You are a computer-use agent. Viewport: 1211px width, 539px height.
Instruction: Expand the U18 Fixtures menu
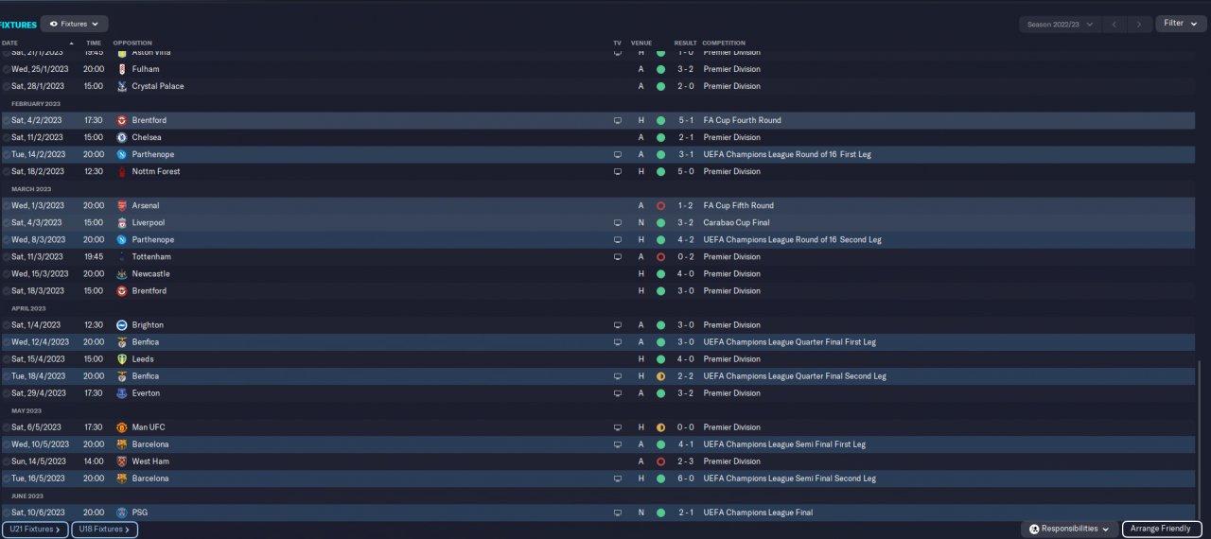coord(104,530)
